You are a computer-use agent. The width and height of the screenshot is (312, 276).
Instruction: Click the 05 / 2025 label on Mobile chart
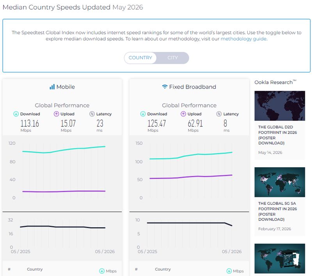click(x=21, y=251)
